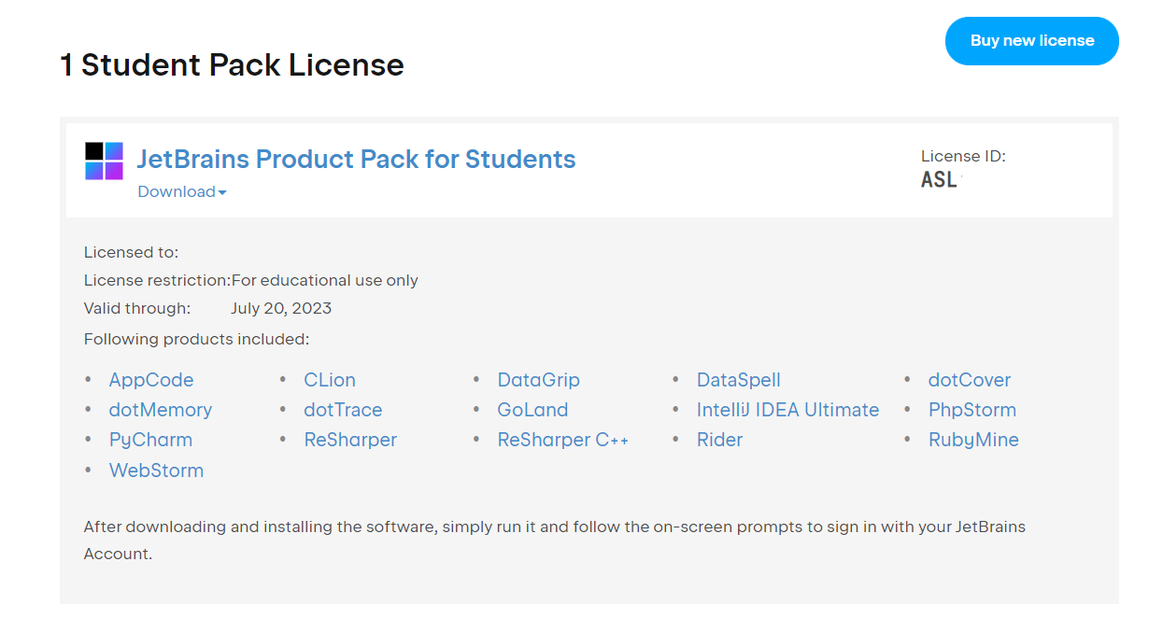Screen dimensions: 1149x618
Task: Select the dotTrace product link
Action: [x=343, y=410]
